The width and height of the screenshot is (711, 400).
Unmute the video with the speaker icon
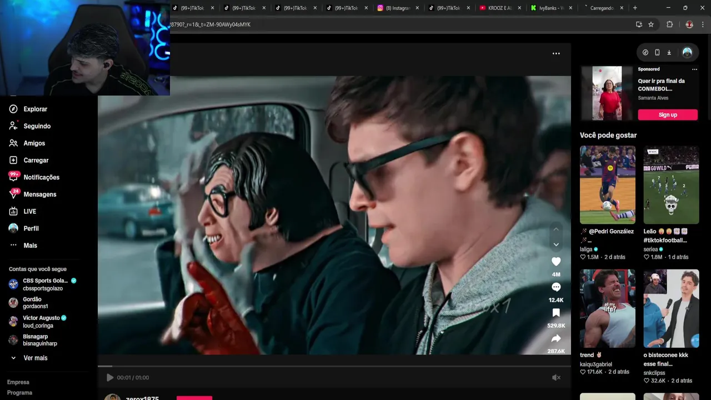tap(556, 378)
